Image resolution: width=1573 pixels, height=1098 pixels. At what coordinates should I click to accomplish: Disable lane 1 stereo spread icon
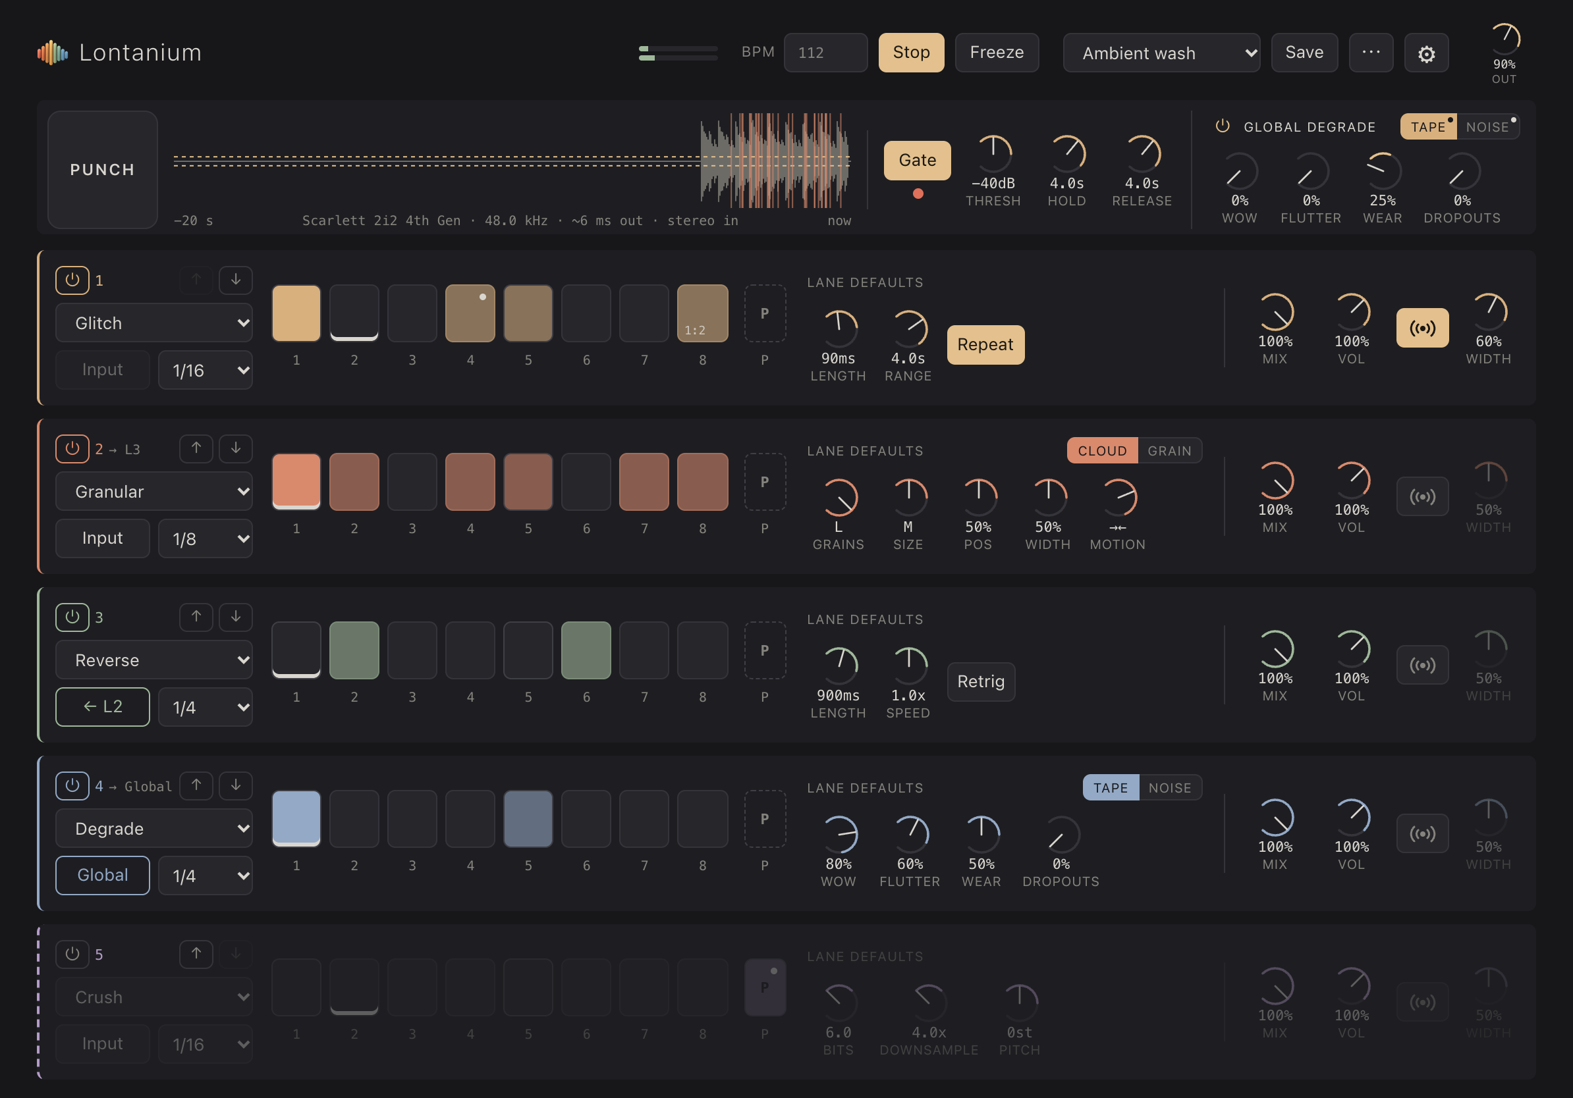pos(1422,328)
